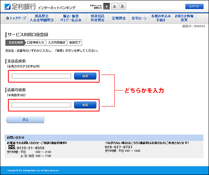The image size is (209, 175).
Task: Open 住宅ローン menu
Action: coord(139,18)
